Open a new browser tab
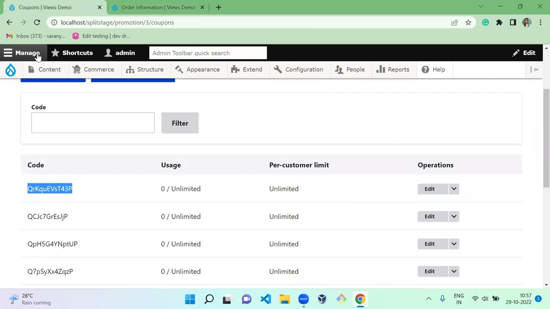This screenshot has width=550, height=309. click(x=218, y=7)
